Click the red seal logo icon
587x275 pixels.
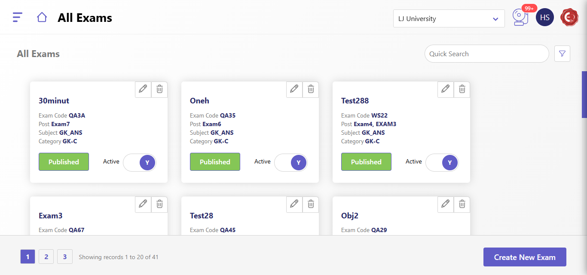tap(569, 18)
